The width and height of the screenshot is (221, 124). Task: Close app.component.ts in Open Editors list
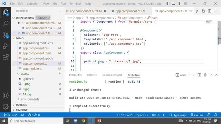18,33
